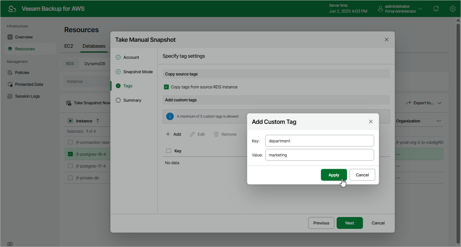Close the Take Manual Snapshot wizard
The height and width of the screenshot is (247, 461).
coord(387,40)
